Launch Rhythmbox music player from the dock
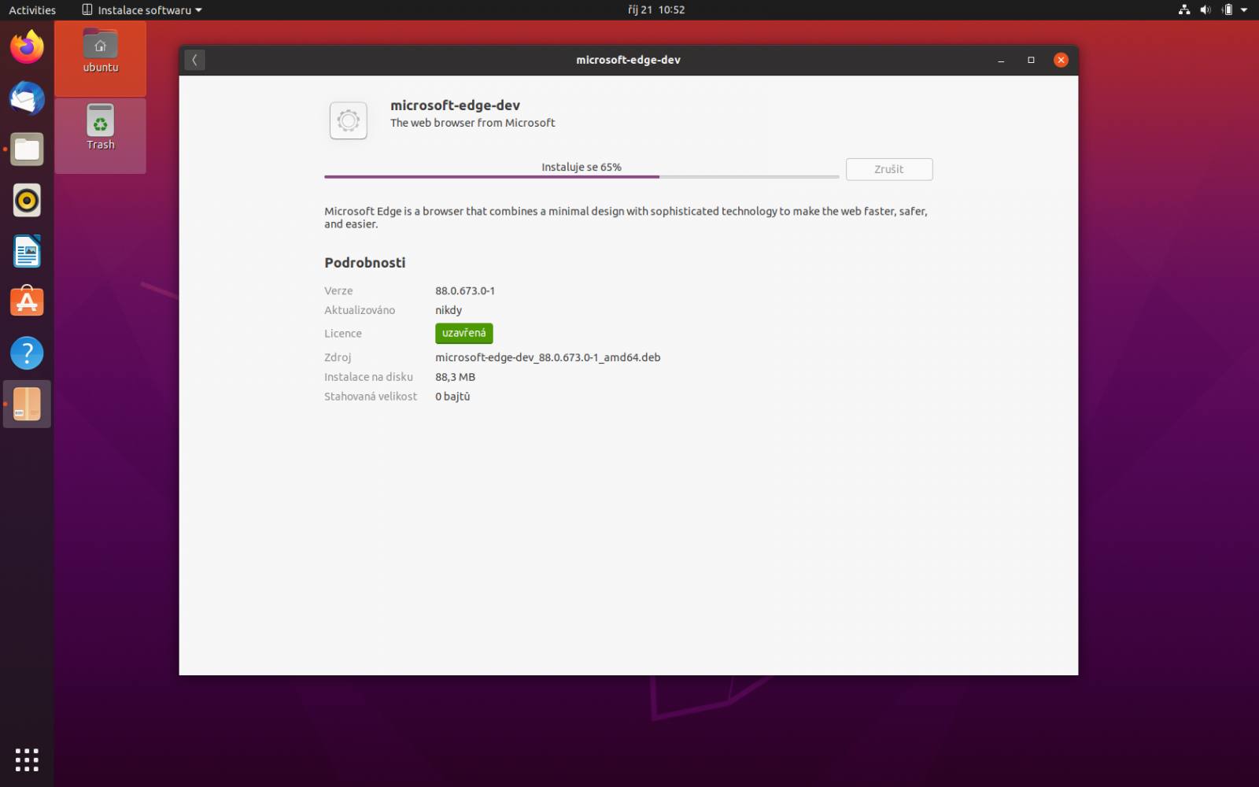This screenshot has width=1259, height=787. [27, 200]
